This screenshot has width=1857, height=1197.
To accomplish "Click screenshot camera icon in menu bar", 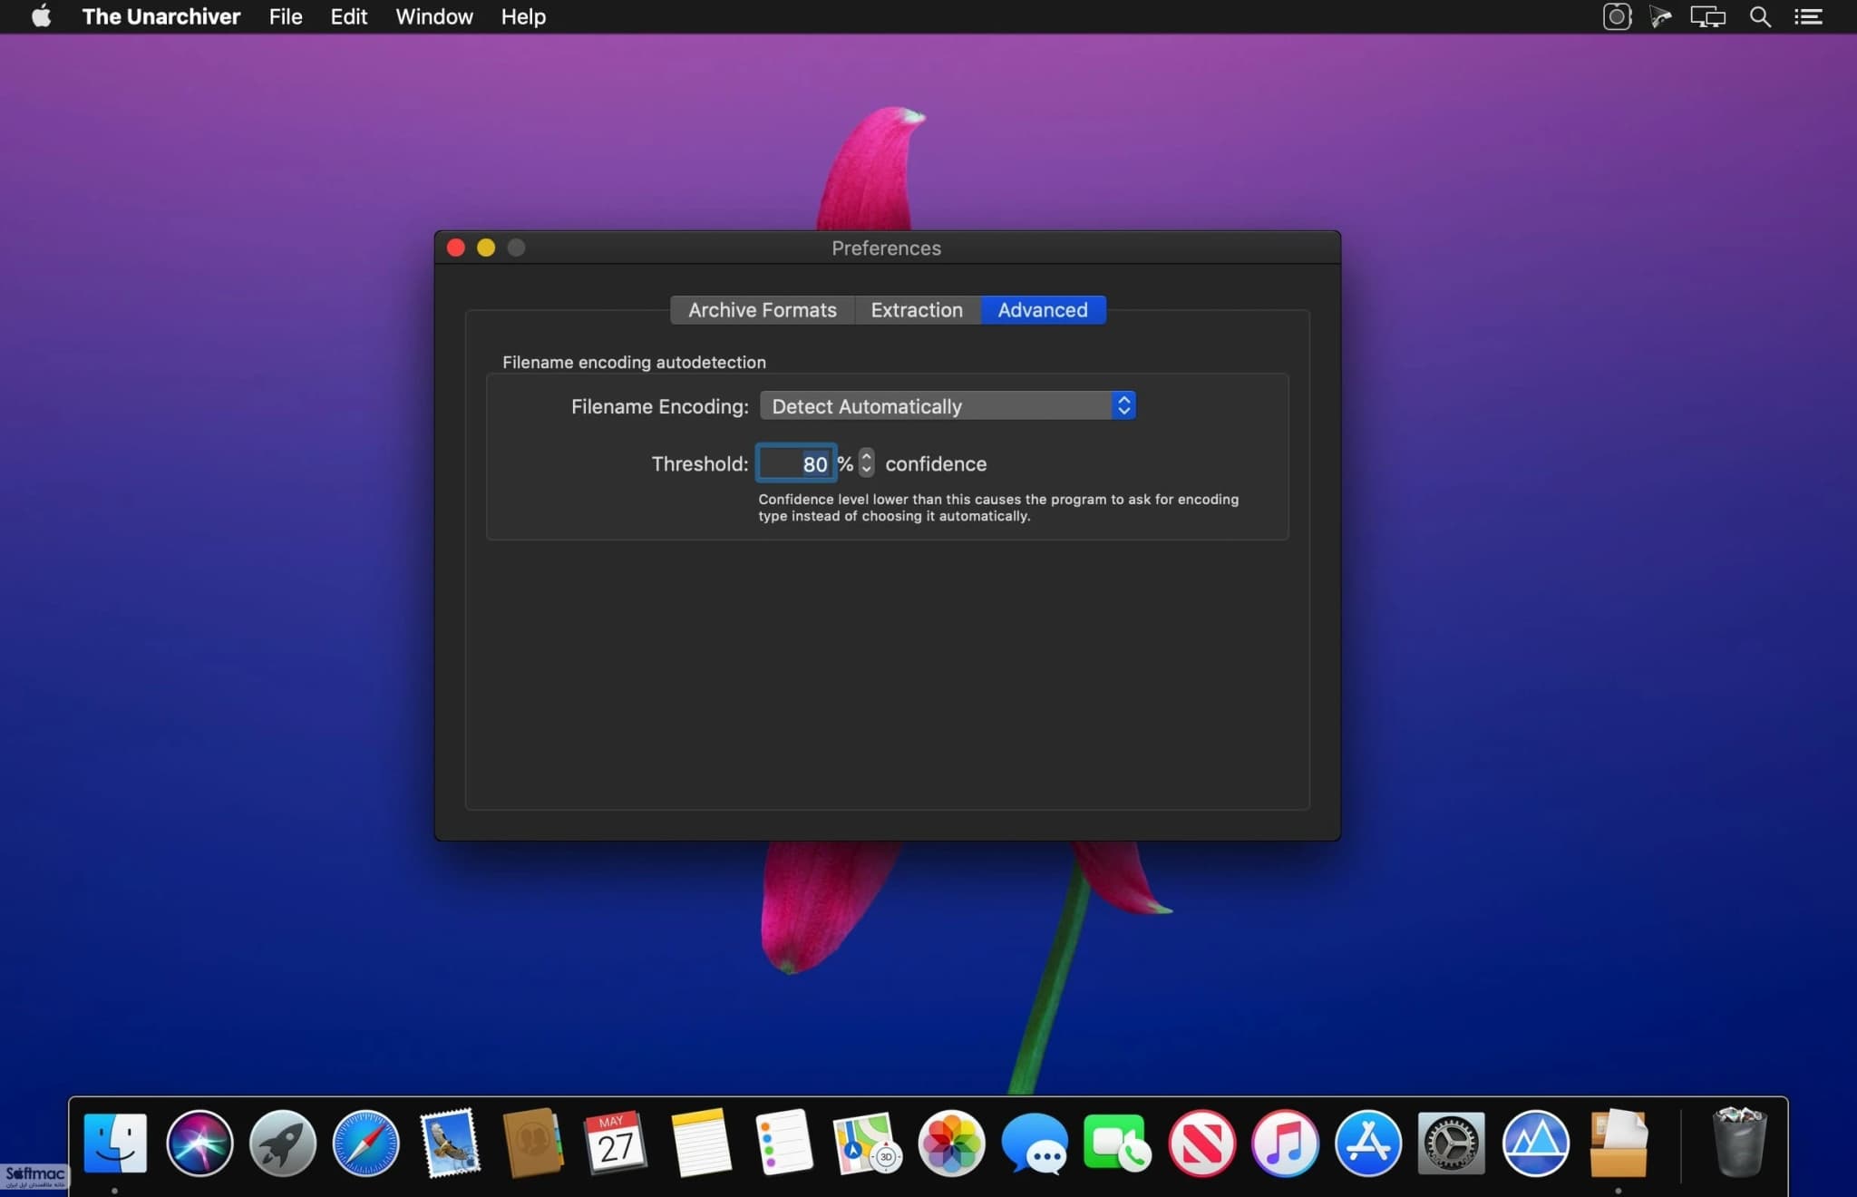I will click(x=1617, y=16).
